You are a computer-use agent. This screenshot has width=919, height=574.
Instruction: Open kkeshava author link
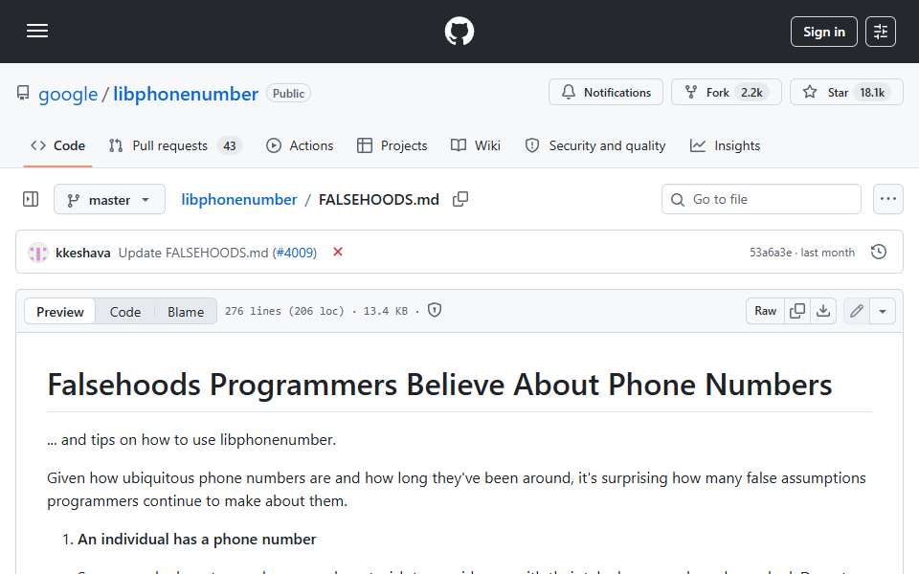click(x=82, y=253)
